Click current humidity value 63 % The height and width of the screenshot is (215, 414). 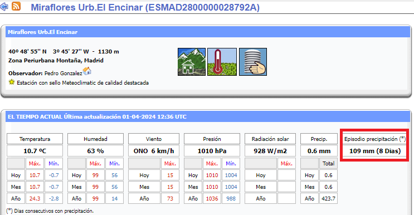(95, 151)
